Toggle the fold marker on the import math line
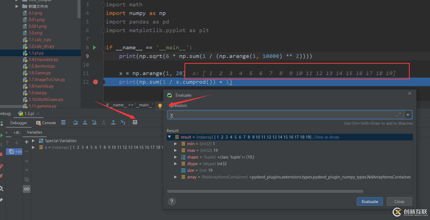430x220 pixels. [104, 5]
